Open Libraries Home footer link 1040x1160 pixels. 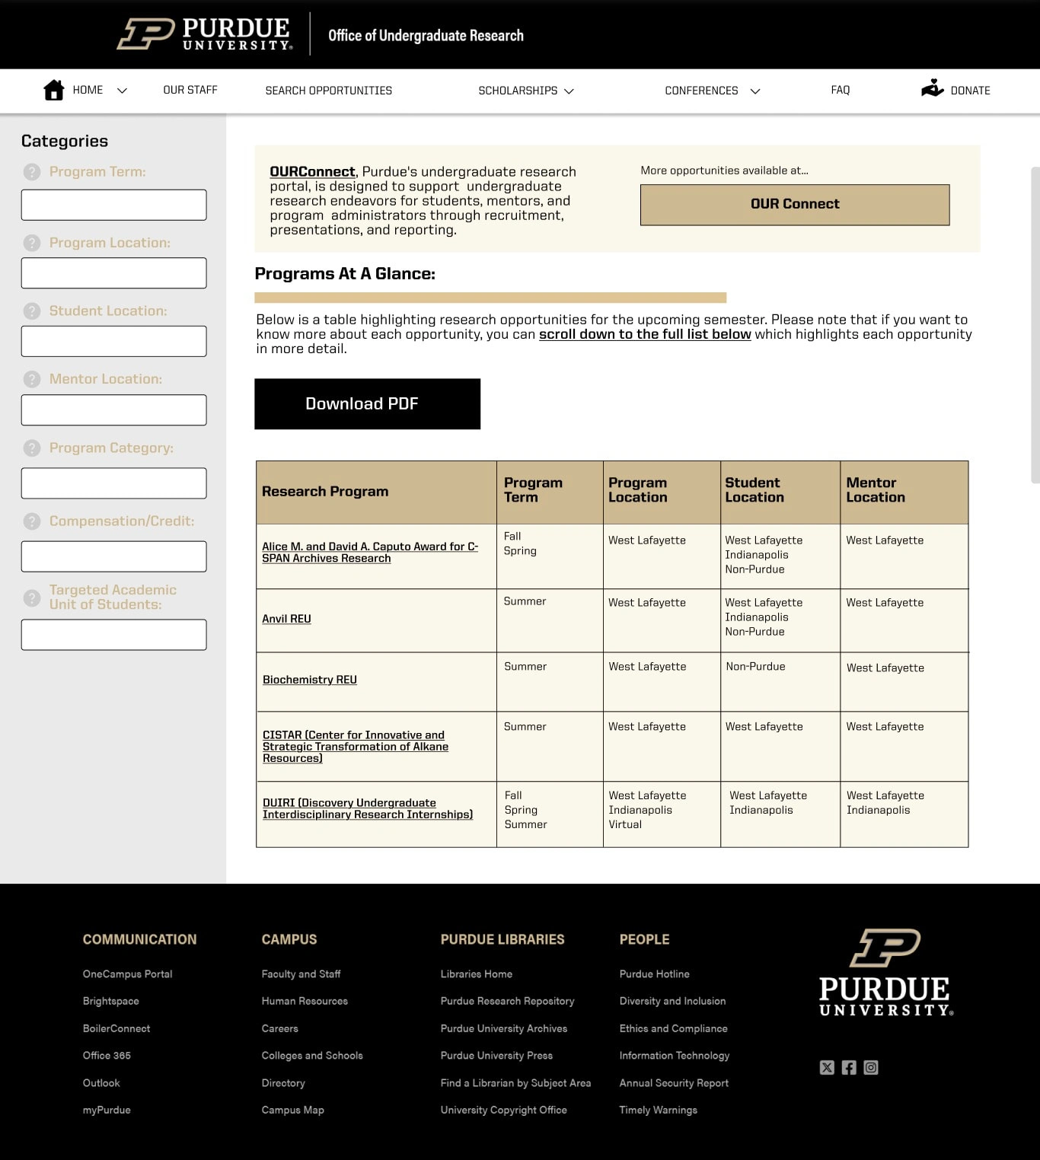tap(477, 974)
